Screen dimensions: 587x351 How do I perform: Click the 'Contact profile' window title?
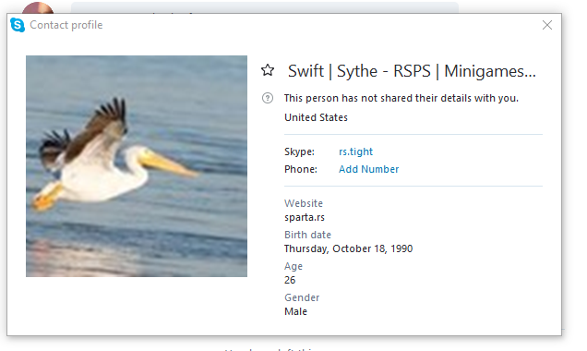tap(66, 25)
